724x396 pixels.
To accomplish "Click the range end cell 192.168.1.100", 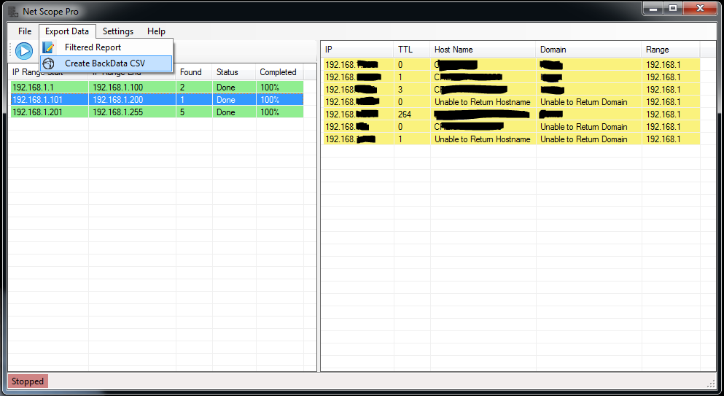I will coord(132,88).
